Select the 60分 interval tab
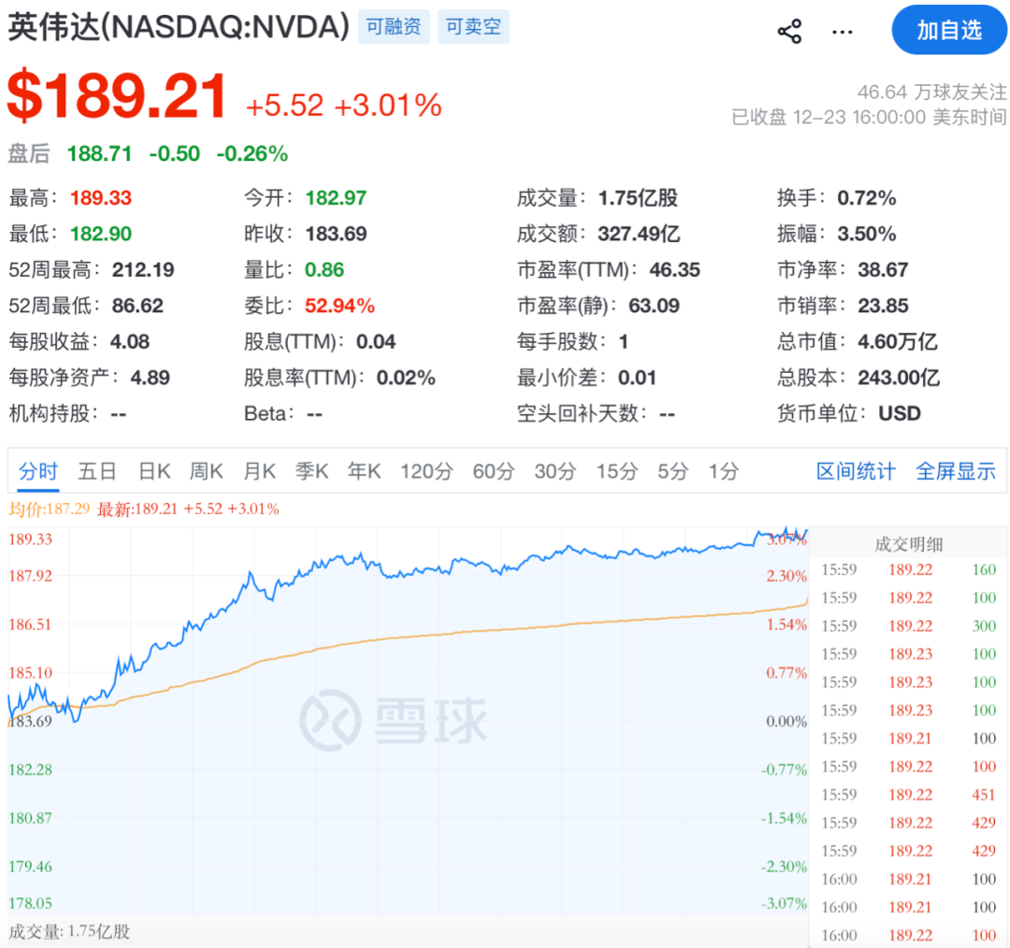 click(493, 472)
